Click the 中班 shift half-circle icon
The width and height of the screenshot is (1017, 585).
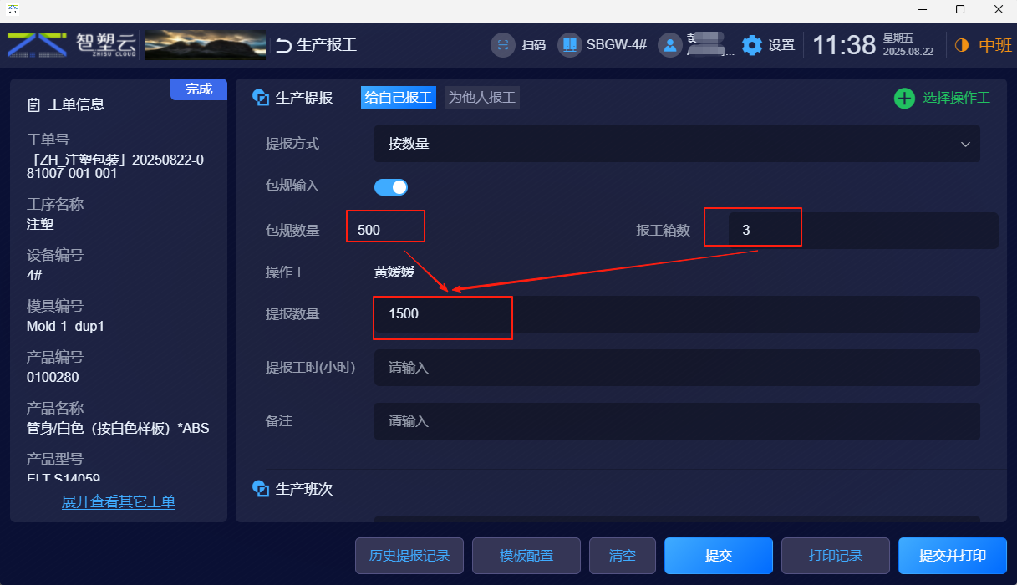click(x=961, y=45)
